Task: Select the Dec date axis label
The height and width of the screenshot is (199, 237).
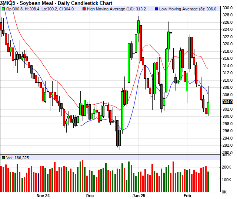Action: coord(90,195)
